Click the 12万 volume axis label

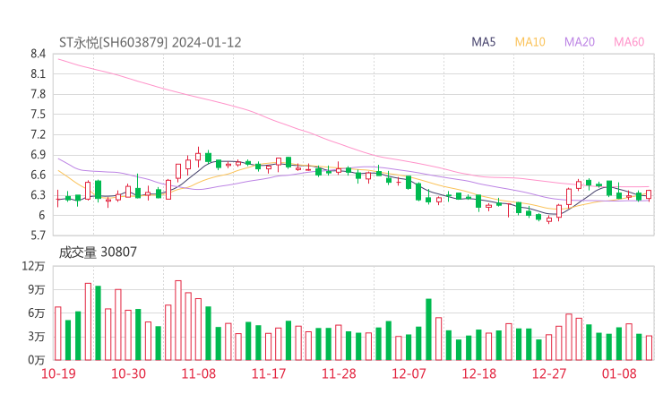33,266
